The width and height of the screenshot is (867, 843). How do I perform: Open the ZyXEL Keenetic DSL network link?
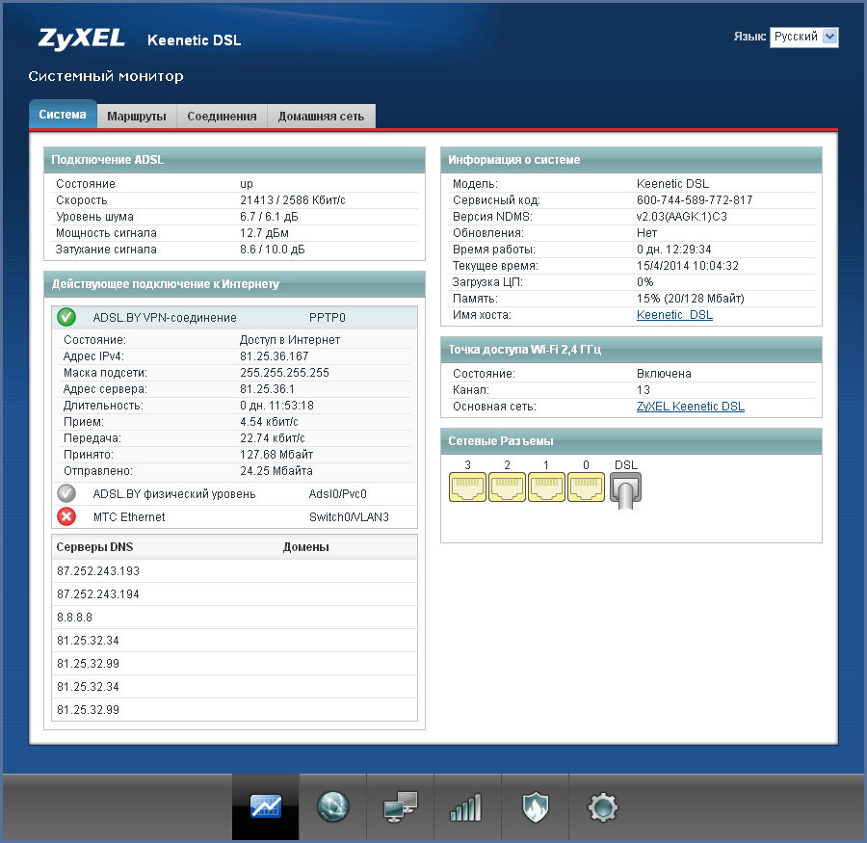tap(690, 407)
